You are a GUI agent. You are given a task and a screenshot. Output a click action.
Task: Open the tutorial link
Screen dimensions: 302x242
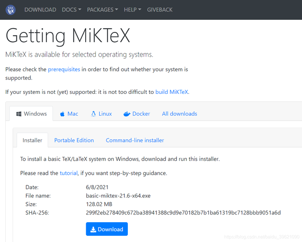[x=69, y=173]
